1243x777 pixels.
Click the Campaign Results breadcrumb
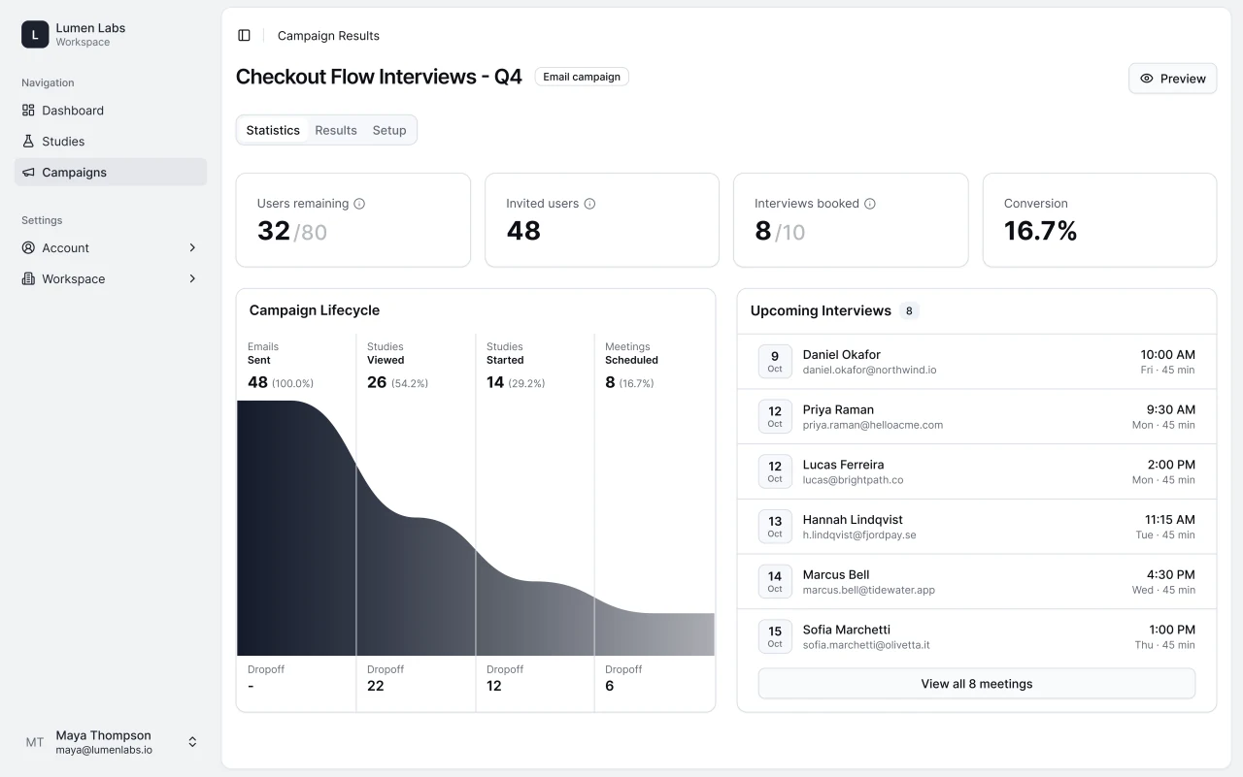328,36
